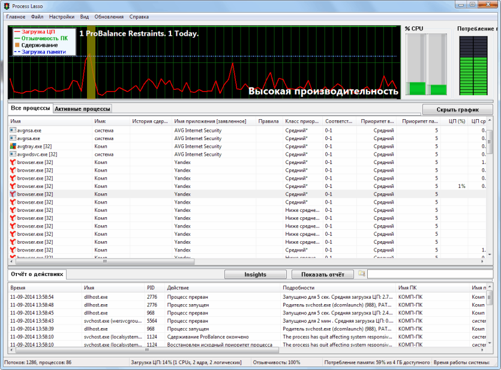Click the memory consumption meter
Screen dimensions: 501x370
coord(473,65)
